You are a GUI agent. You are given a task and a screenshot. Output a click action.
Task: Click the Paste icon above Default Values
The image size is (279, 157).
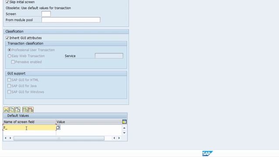pyautogui.click(x=17, y=109)
